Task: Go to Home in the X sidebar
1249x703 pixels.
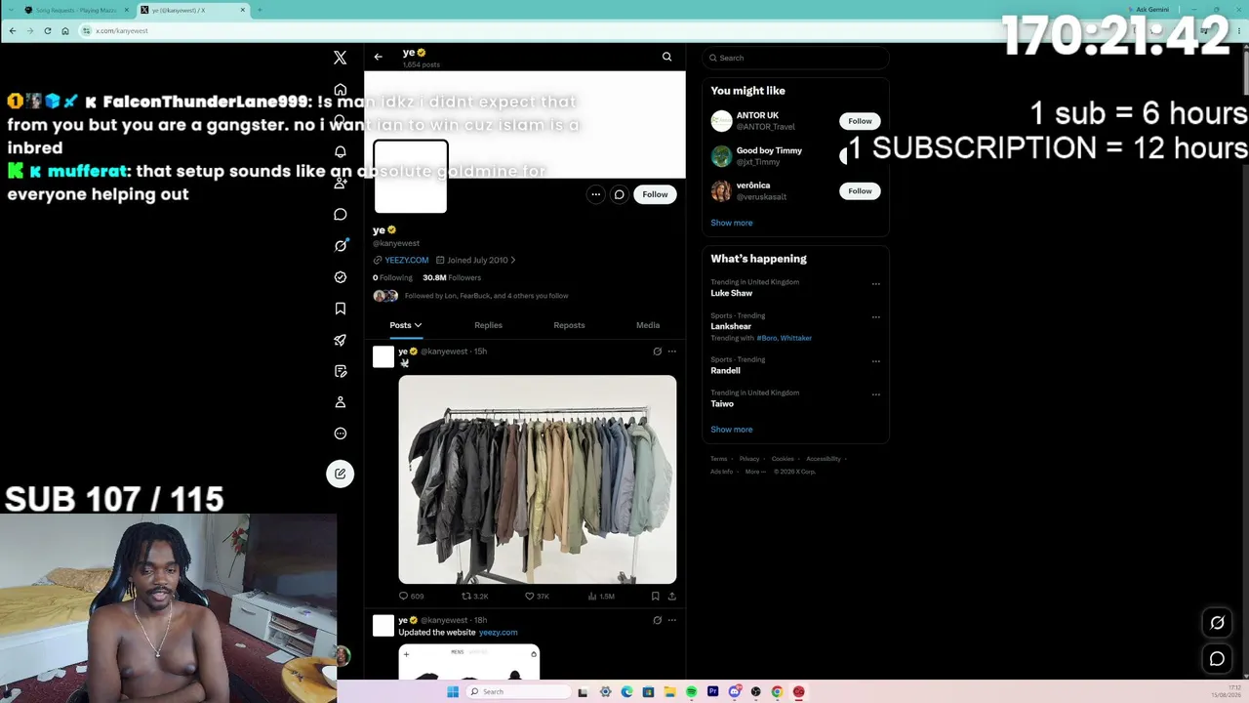Action: pos(340,90)
